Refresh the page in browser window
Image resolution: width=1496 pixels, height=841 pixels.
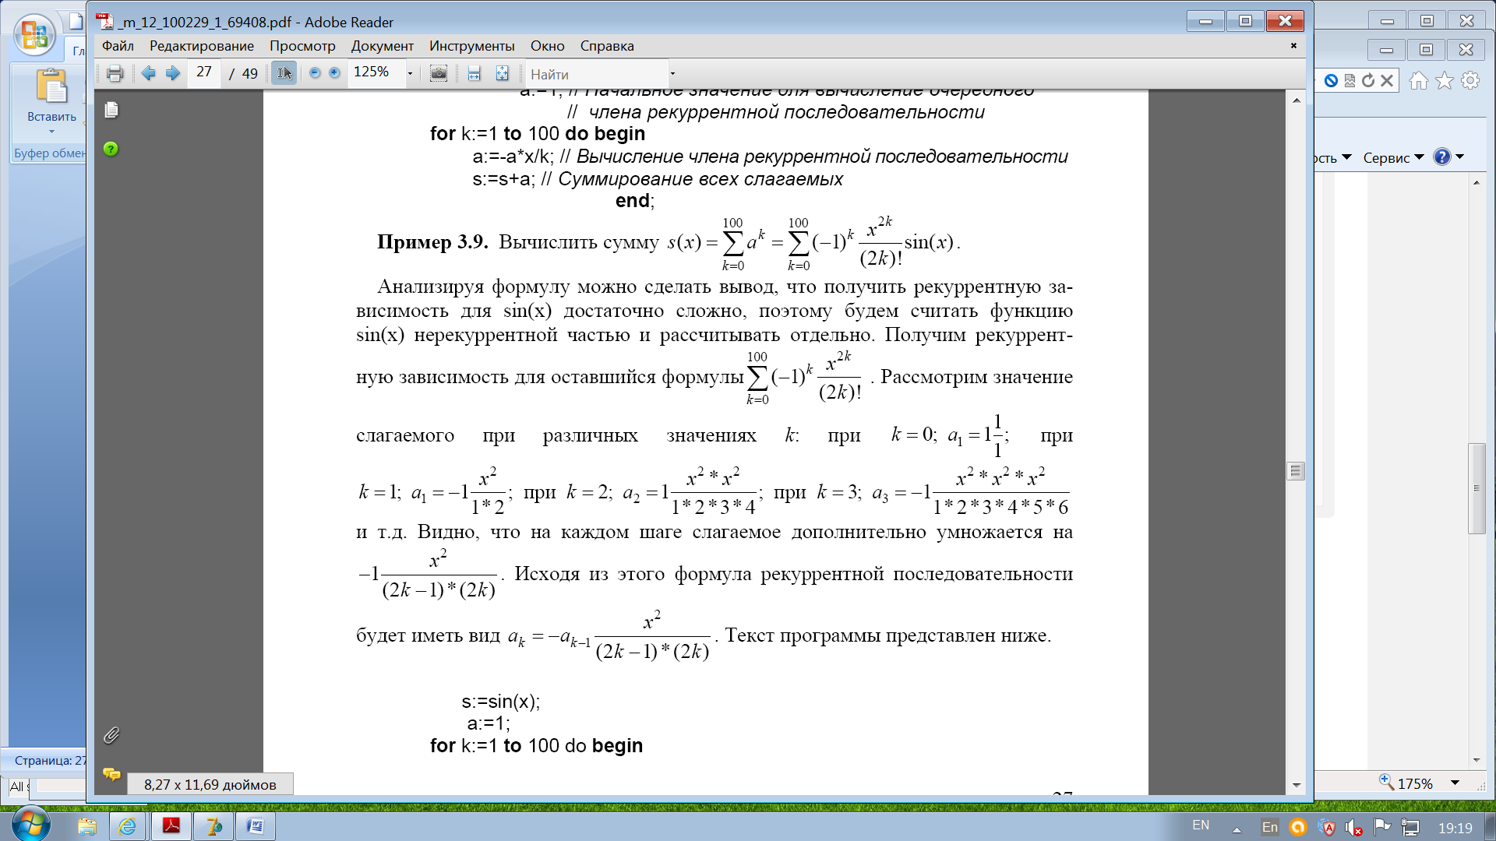(x=1368, y=80)
